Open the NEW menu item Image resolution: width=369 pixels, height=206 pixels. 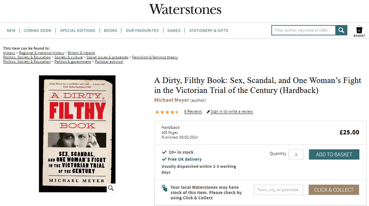11,30
